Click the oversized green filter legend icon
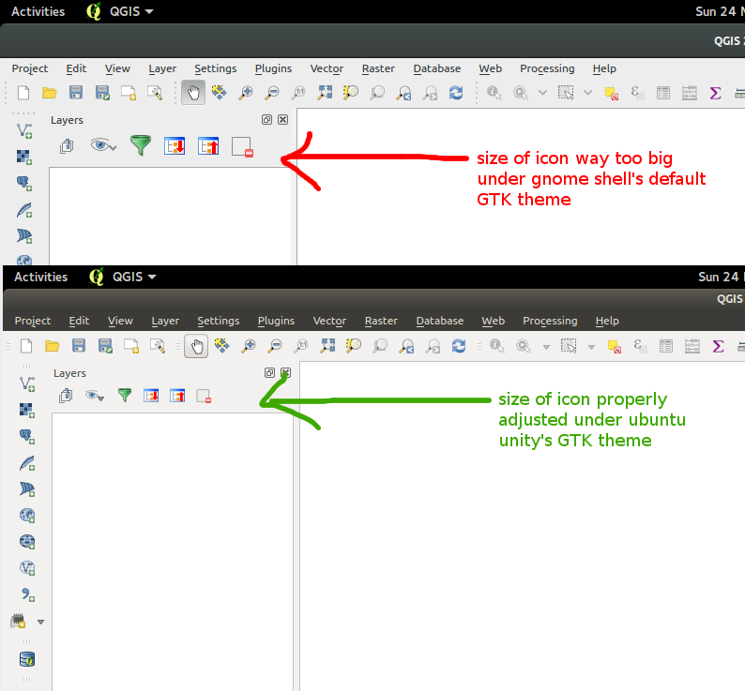The height and width of the screenshot is (691, 745). [140, 145]
